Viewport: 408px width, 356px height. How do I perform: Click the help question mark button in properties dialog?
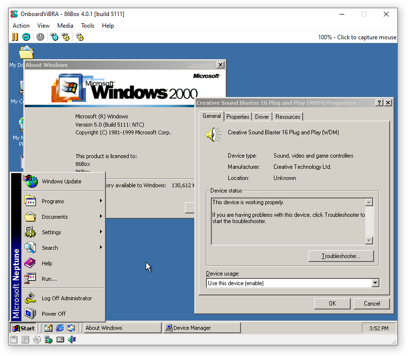click(379, 103)
